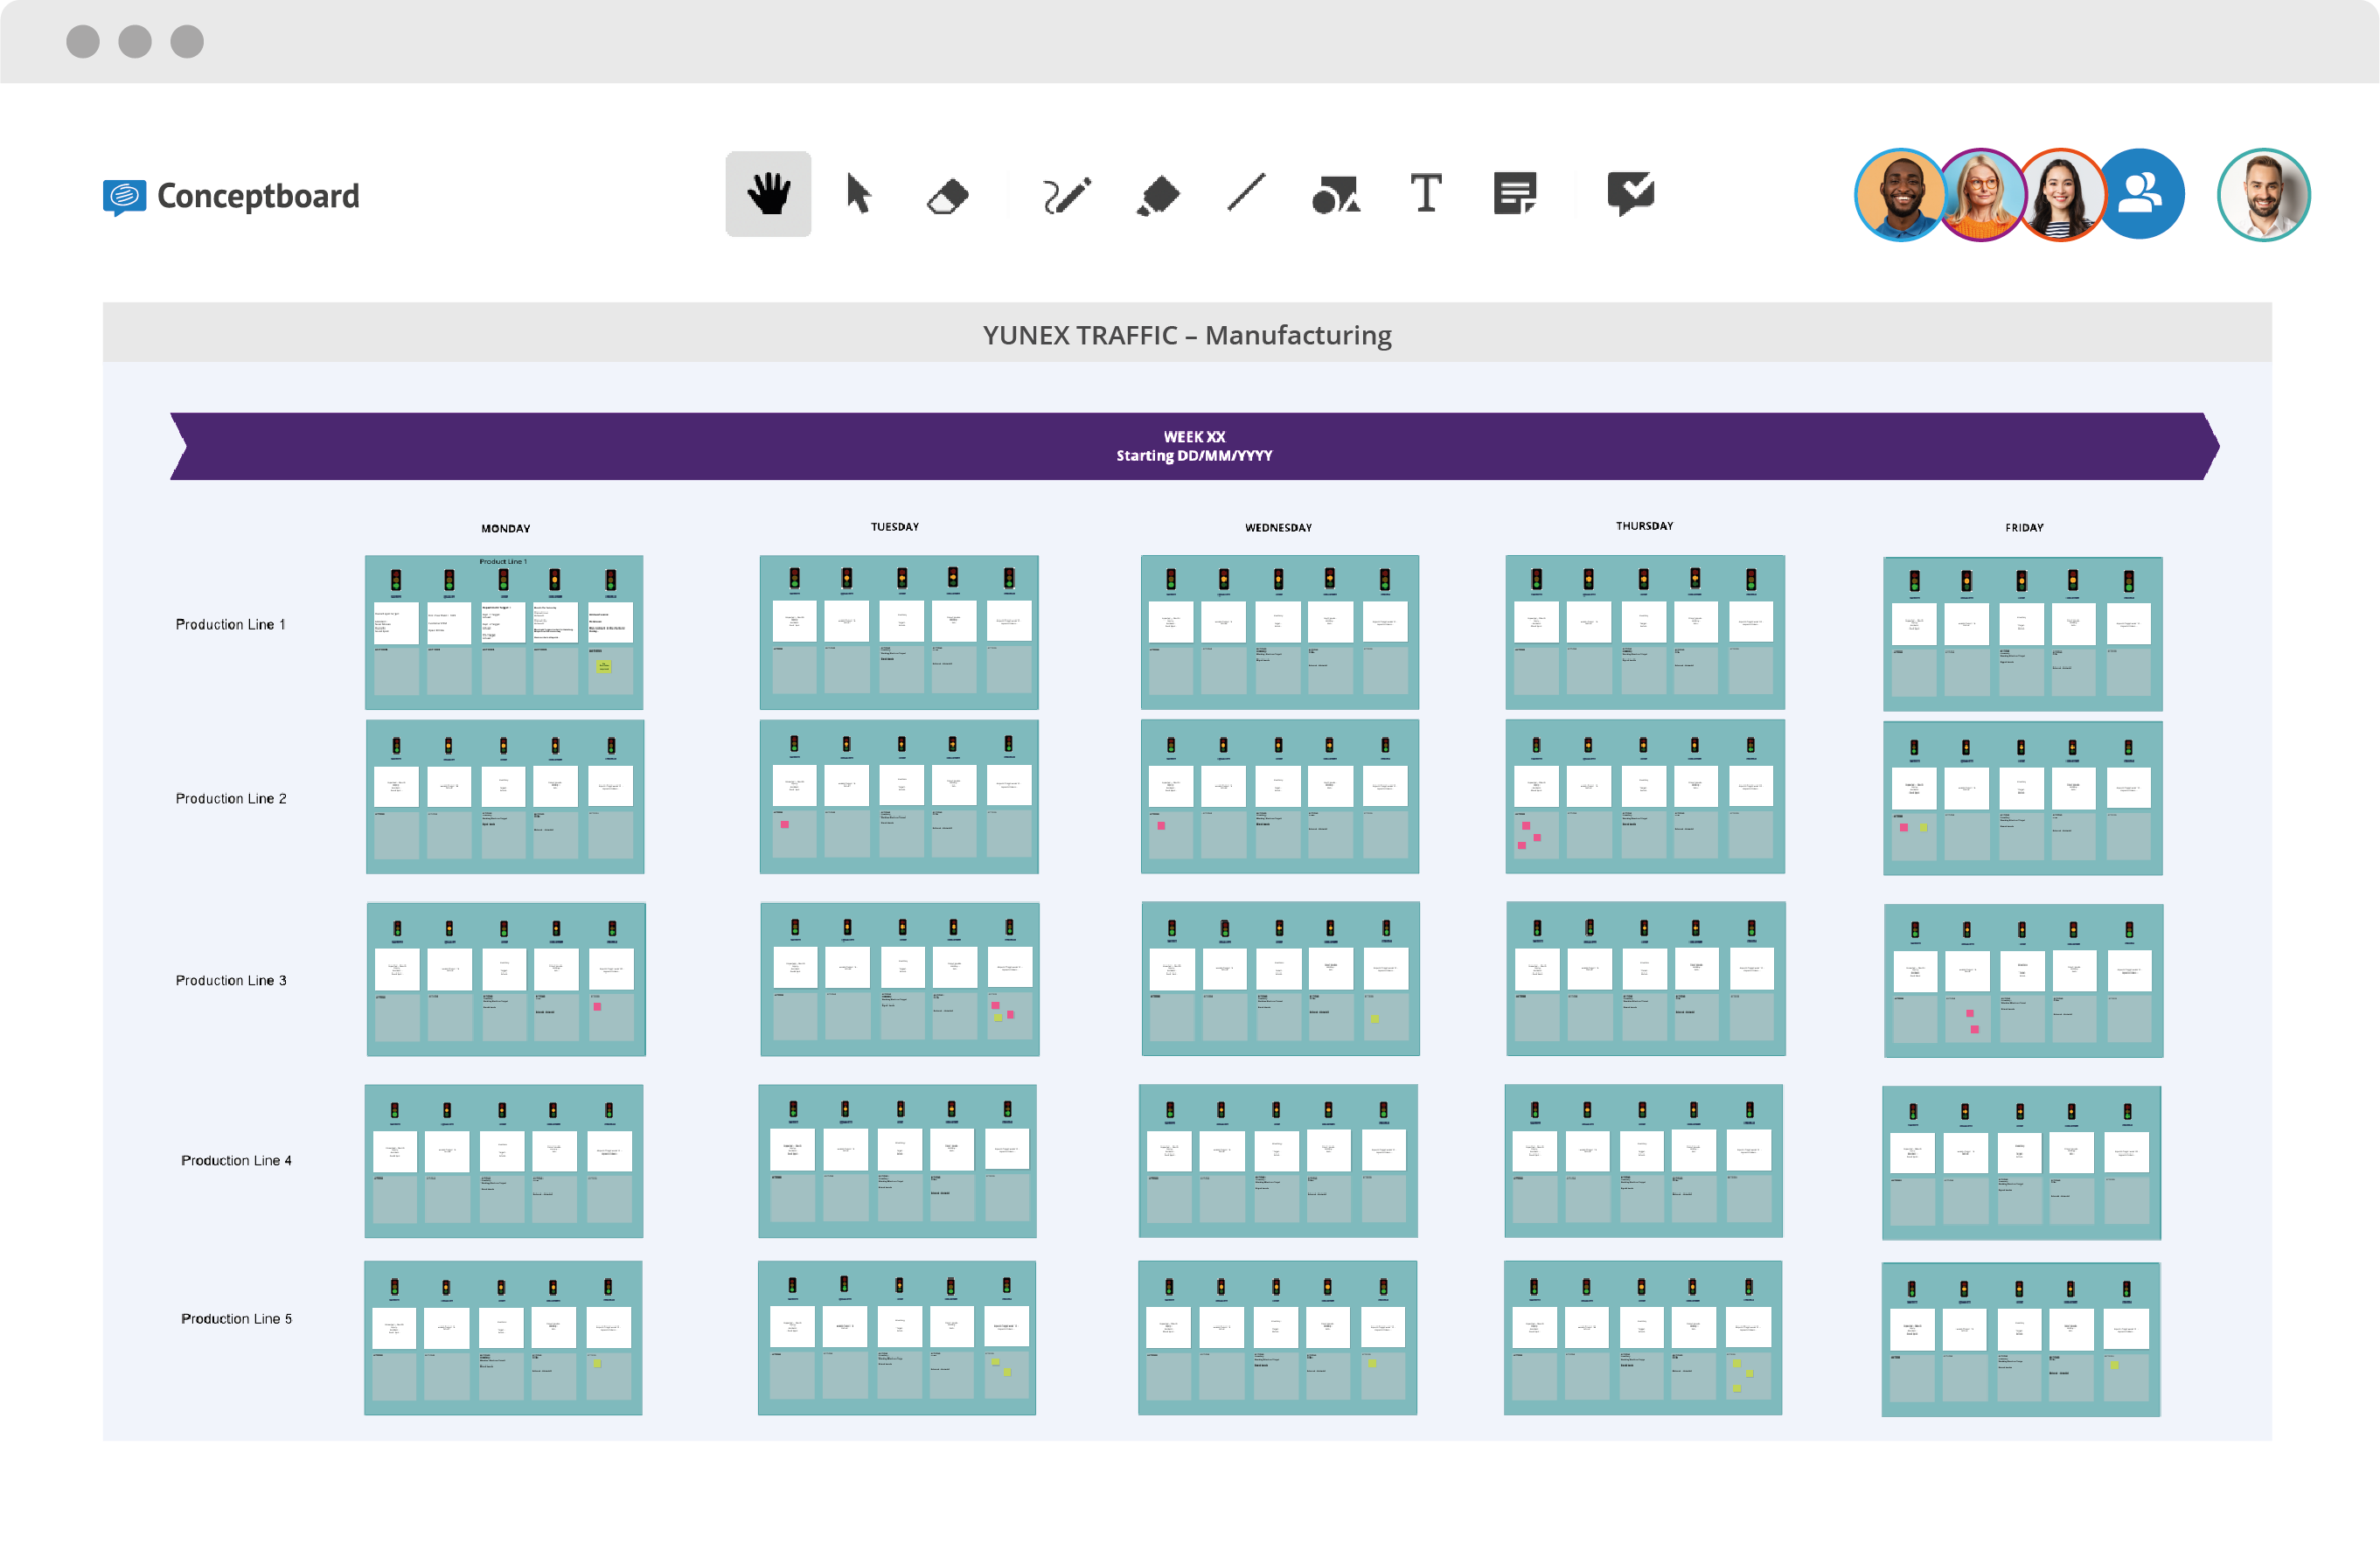Viewport: 2380px width, 1550px height.
Task: Open the add participants icon
Action: [x=2140, y=194]
